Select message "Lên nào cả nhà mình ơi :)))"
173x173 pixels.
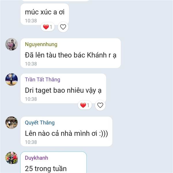click(x=66, y=131)
